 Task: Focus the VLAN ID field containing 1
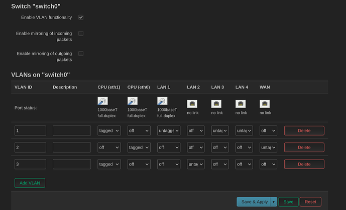coord(30,130)
